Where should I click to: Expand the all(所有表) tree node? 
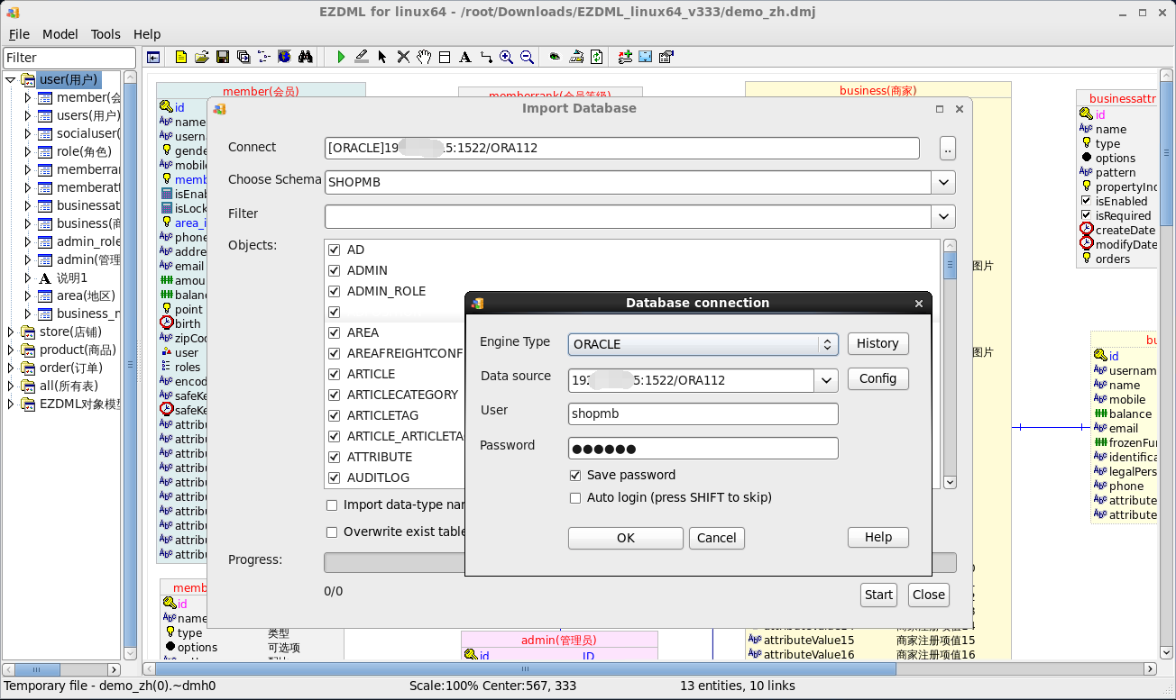[11, 386]
